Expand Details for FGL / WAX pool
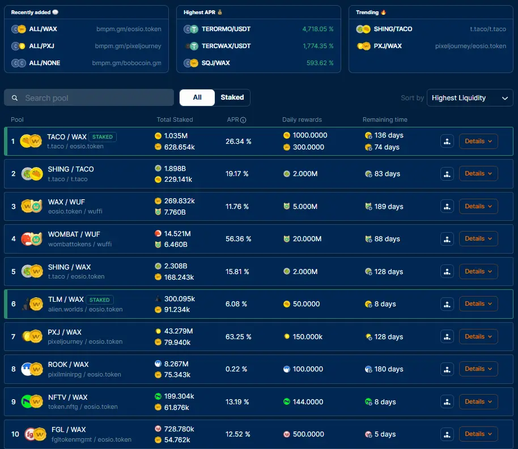 pos(478,434)
